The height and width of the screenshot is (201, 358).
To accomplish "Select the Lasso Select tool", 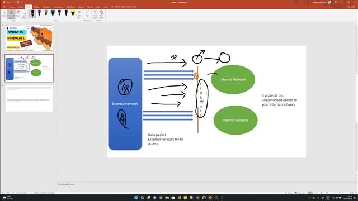I will click(24, 14).
